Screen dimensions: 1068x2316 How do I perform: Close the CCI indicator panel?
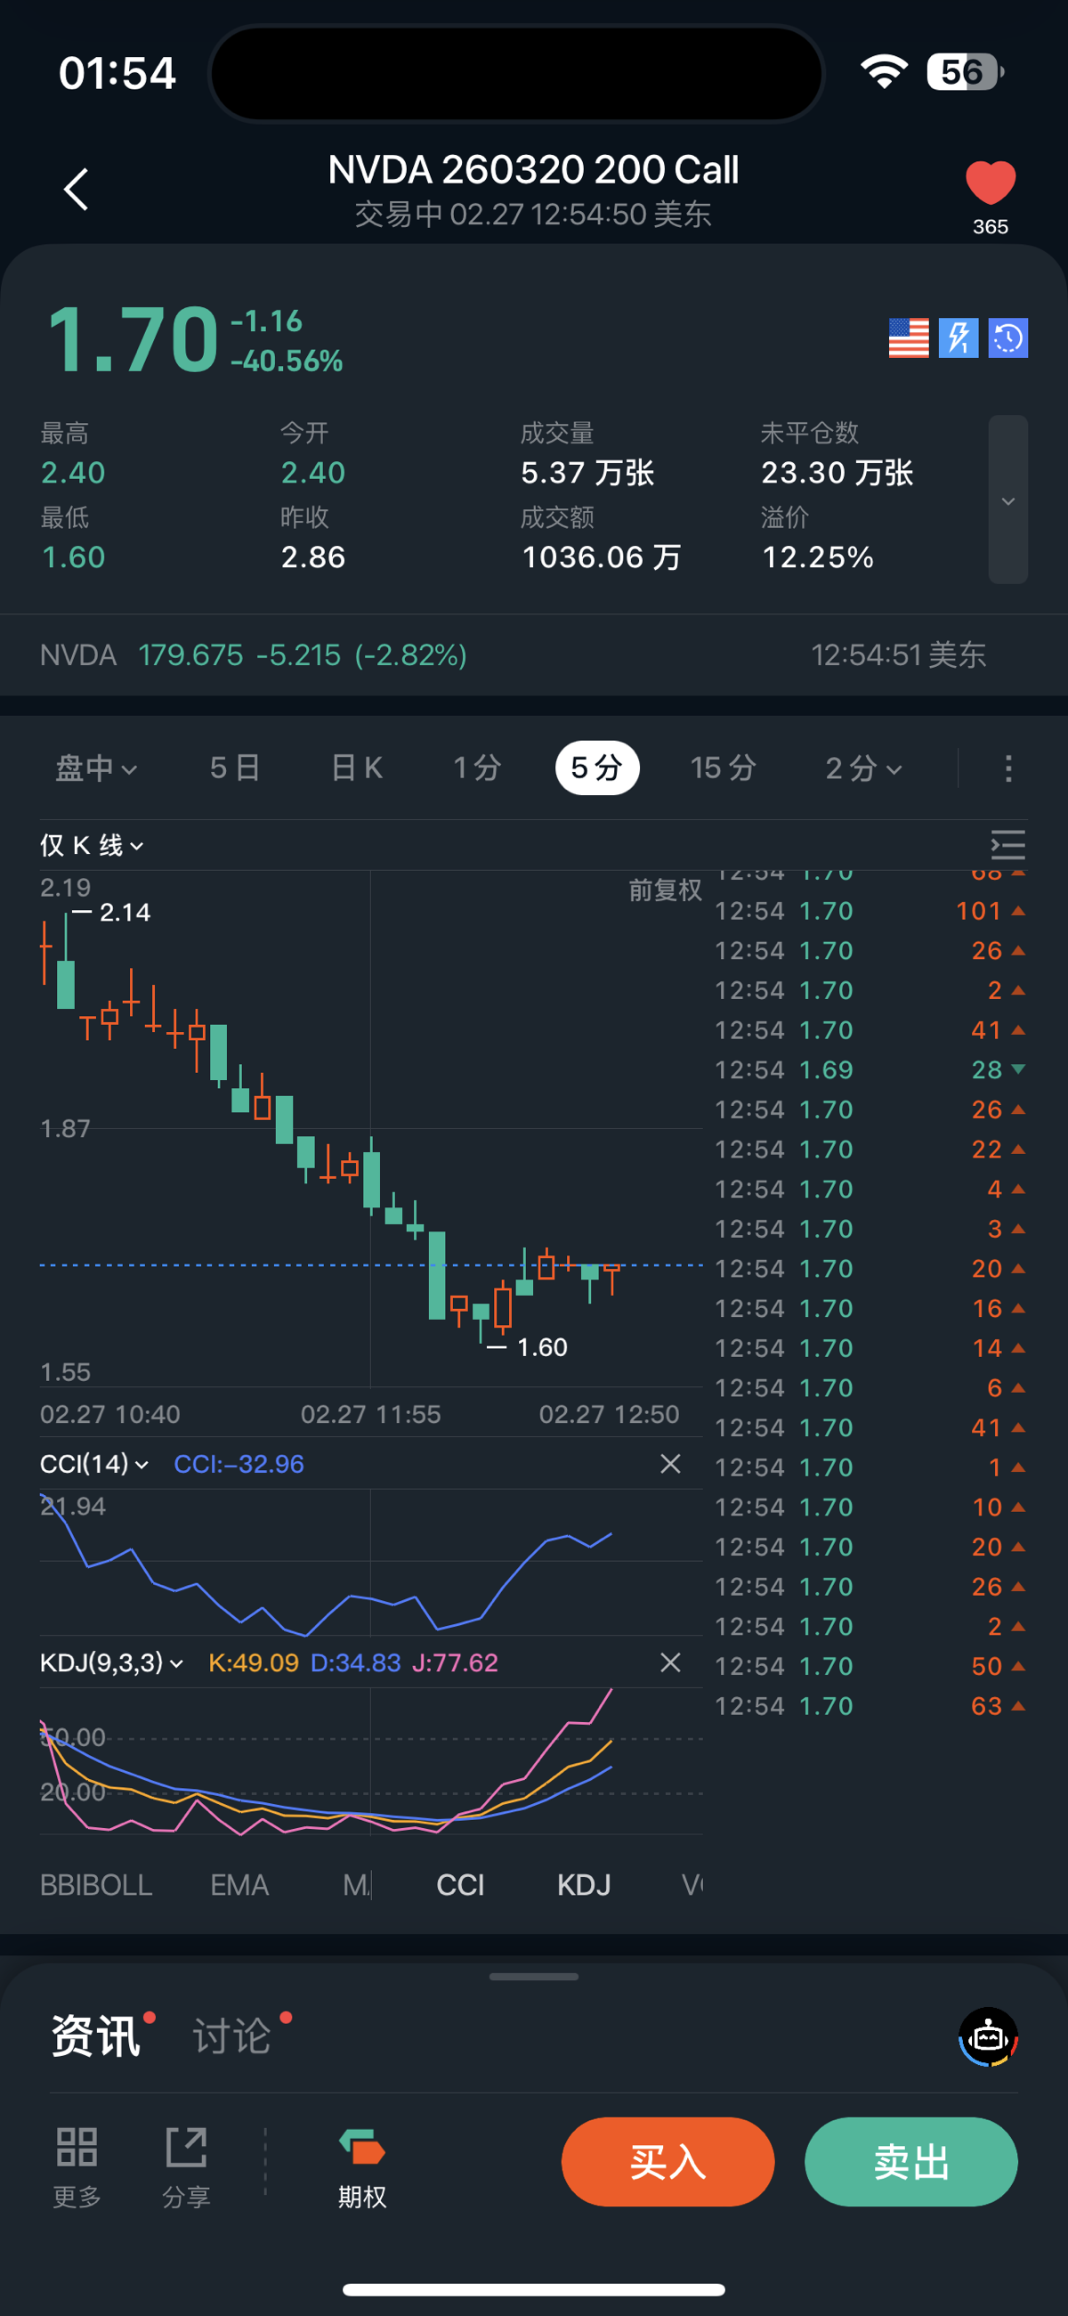click(670, 1464)
